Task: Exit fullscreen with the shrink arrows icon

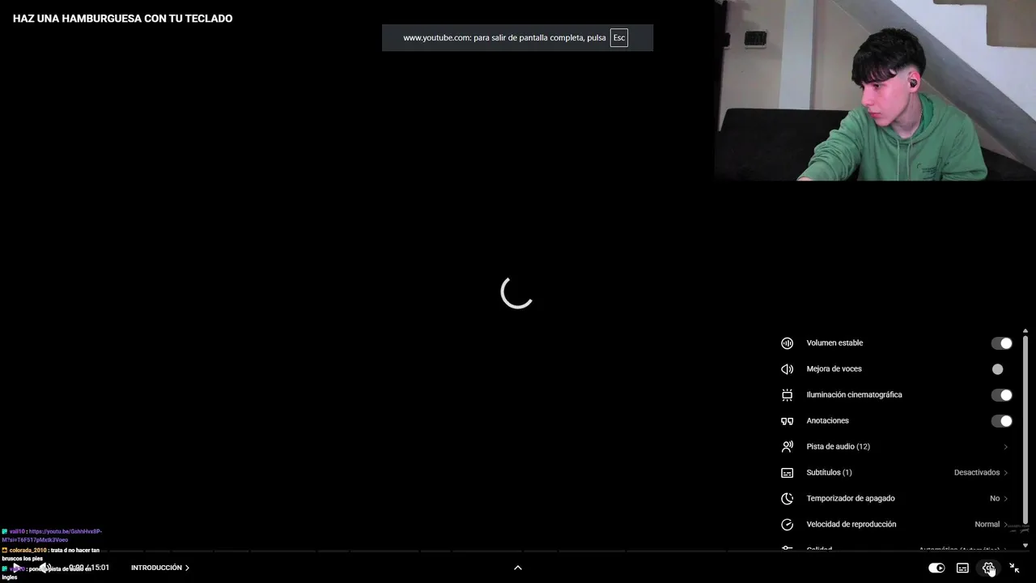Action: click(1014, 568)
